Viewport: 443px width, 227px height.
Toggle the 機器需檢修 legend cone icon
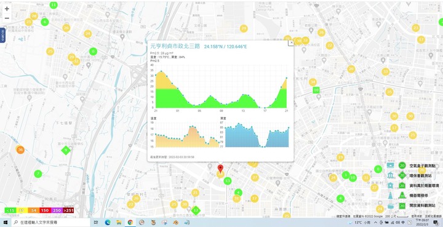[x=402, y=196]
